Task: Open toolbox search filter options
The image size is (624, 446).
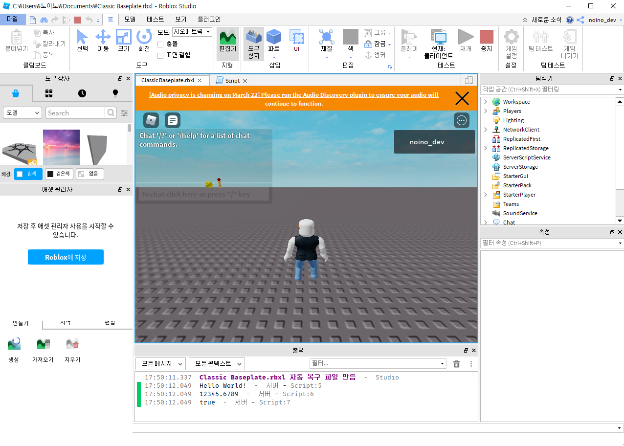Action: 125,113
